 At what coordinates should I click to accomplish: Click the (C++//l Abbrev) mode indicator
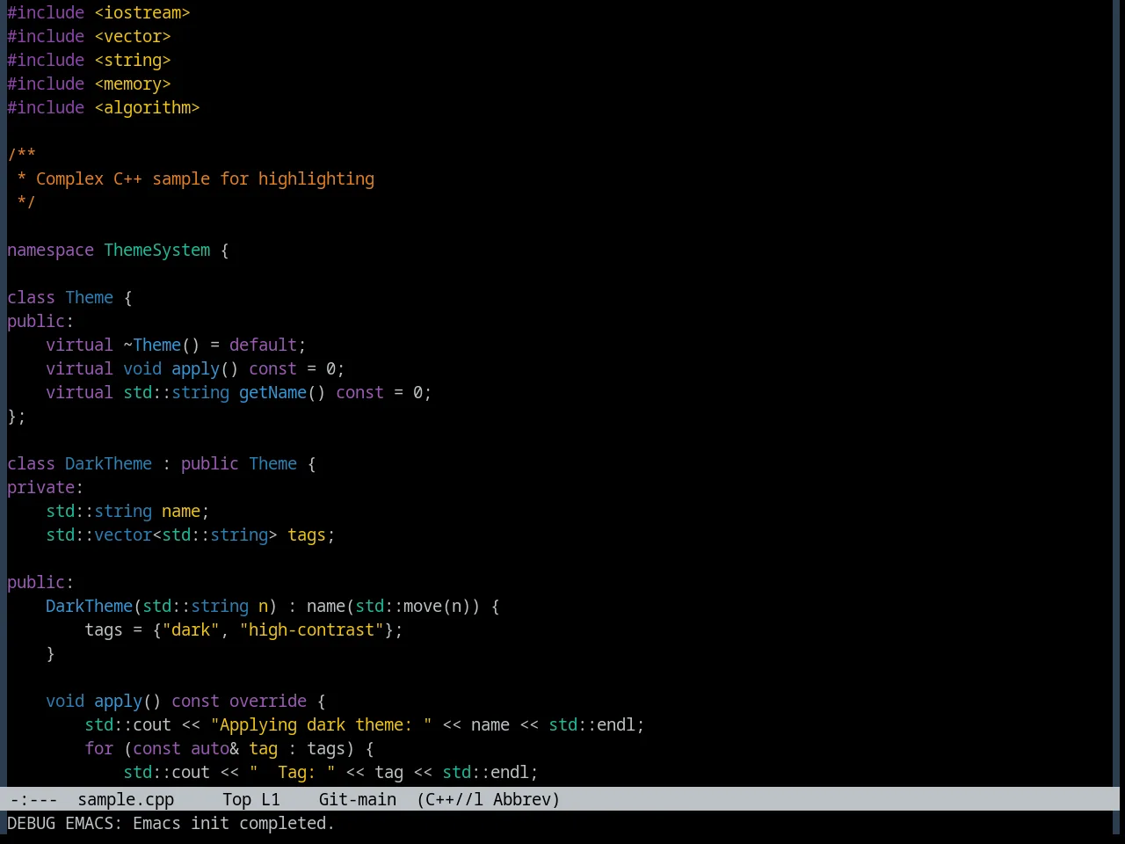(488, 799)
